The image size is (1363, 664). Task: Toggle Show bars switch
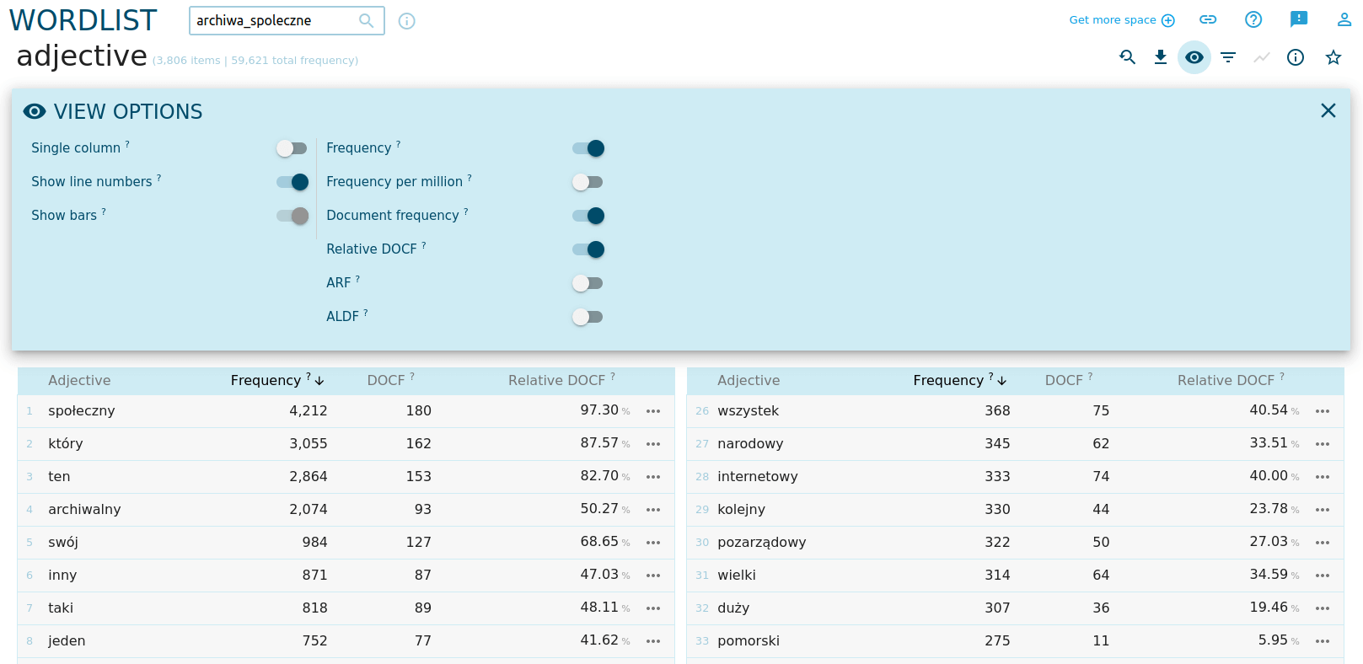(x=292, y=216)
